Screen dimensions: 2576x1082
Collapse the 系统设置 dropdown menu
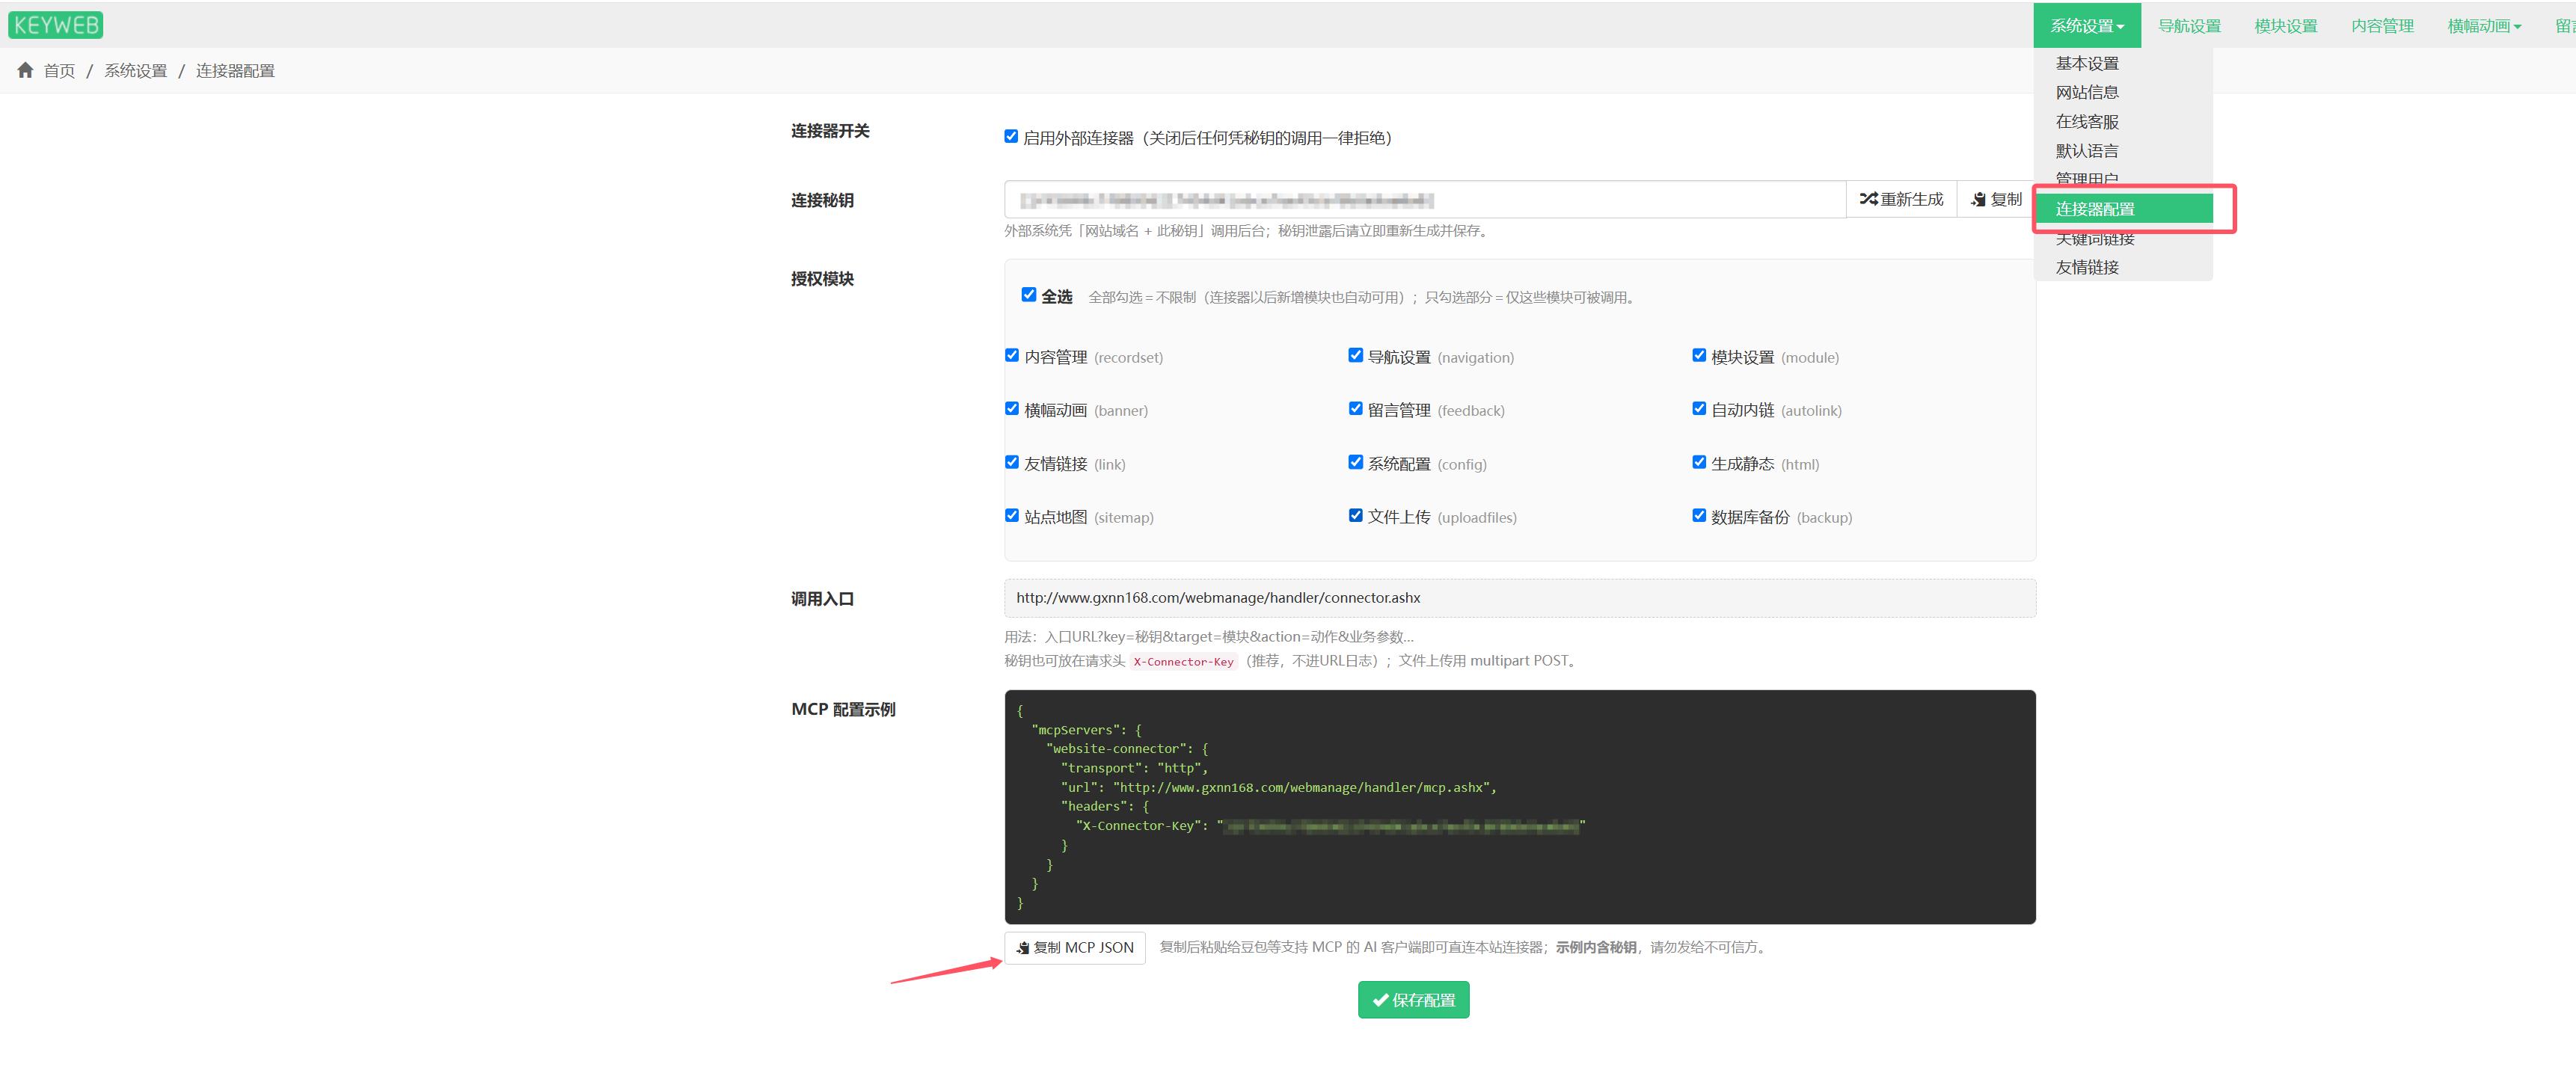coord(2086,25)
